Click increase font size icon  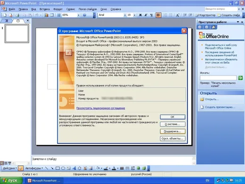coord(178,15)
